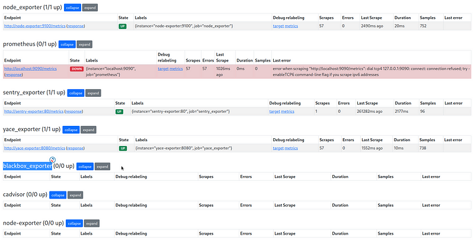Open target relabeling link in yace_exporter row
This screenshot has width=474, height=247.
(x=278, y=148)
